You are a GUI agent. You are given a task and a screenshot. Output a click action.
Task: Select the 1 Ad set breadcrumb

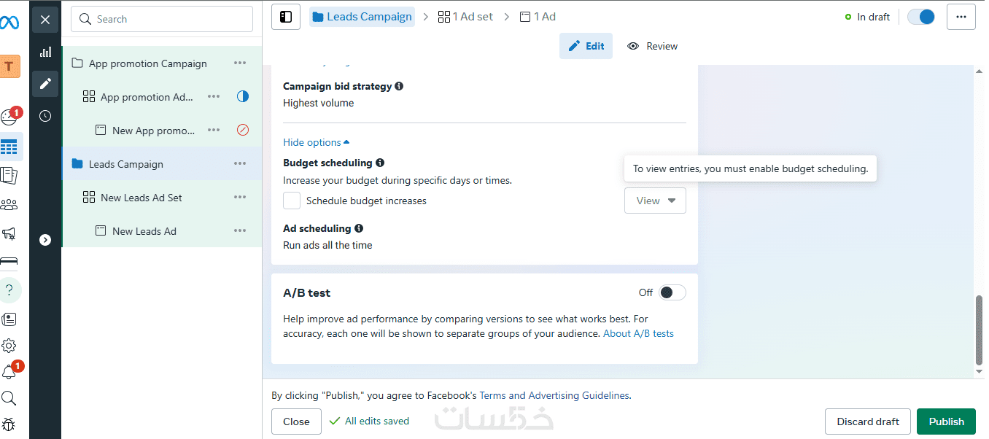pos(465,17)
